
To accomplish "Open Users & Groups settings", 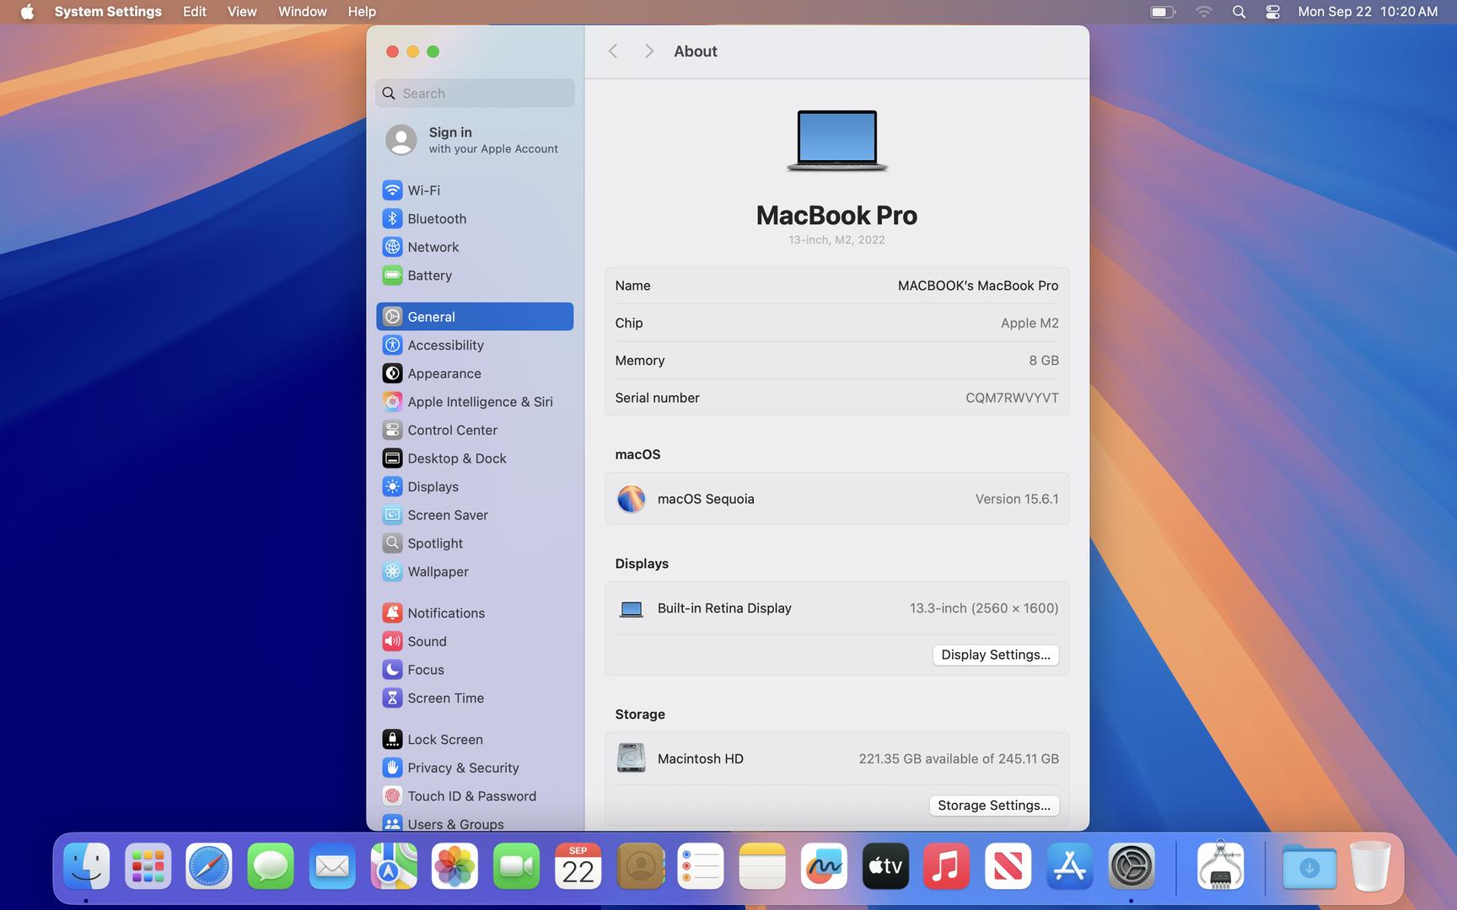I will tap(475, 823).
